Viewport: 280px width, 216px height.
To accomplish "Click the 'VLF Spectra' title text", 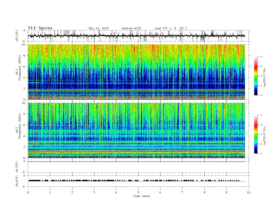I will [x=40, y=28].
